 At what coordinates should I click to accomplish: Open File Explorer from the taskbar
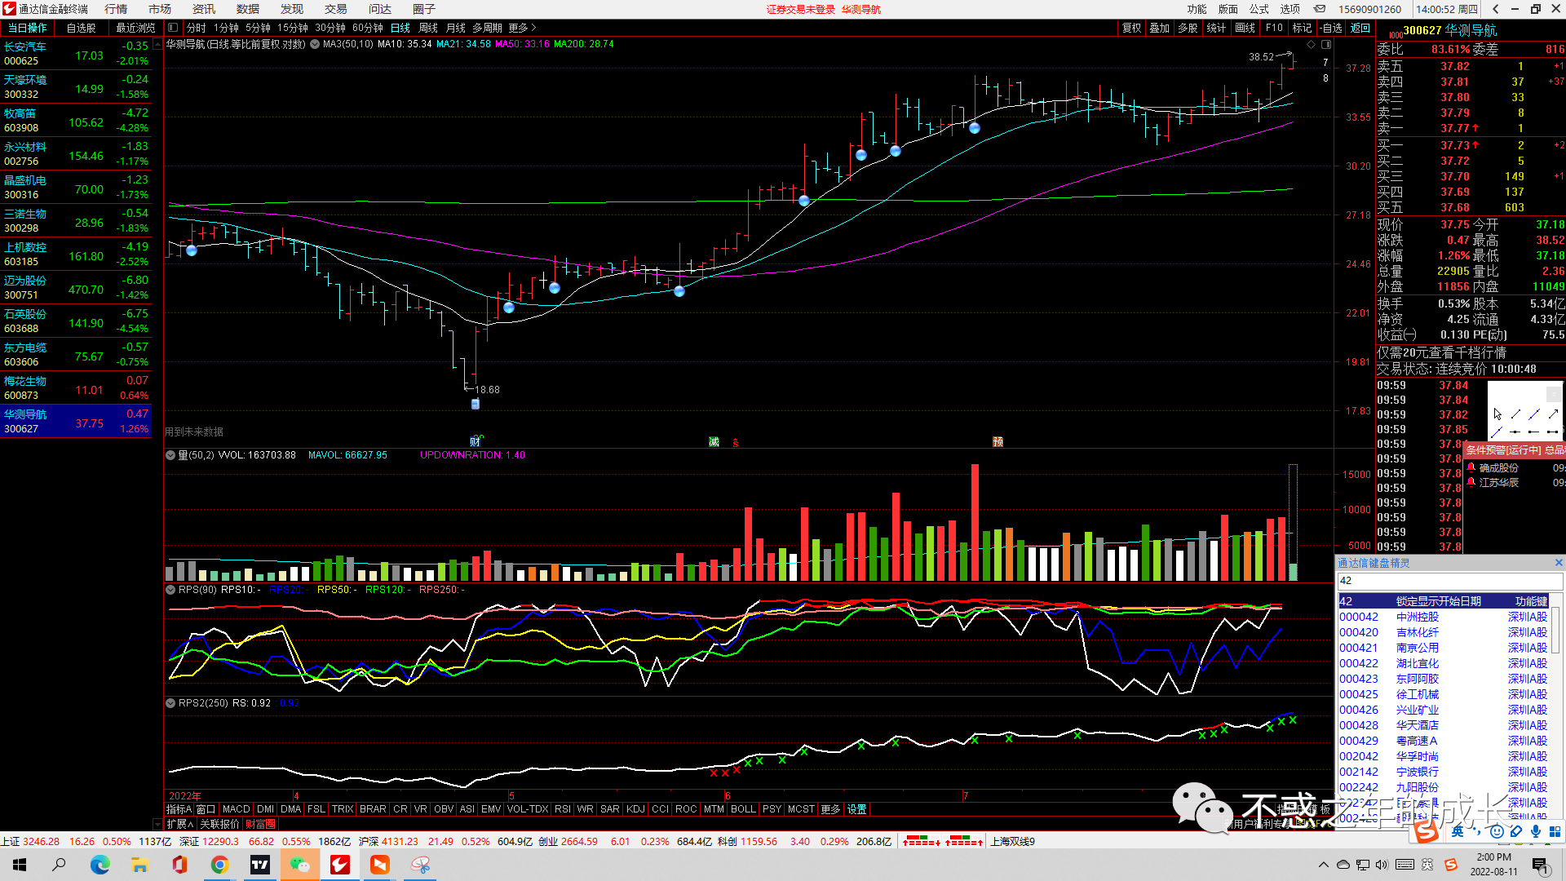[139, 865]
